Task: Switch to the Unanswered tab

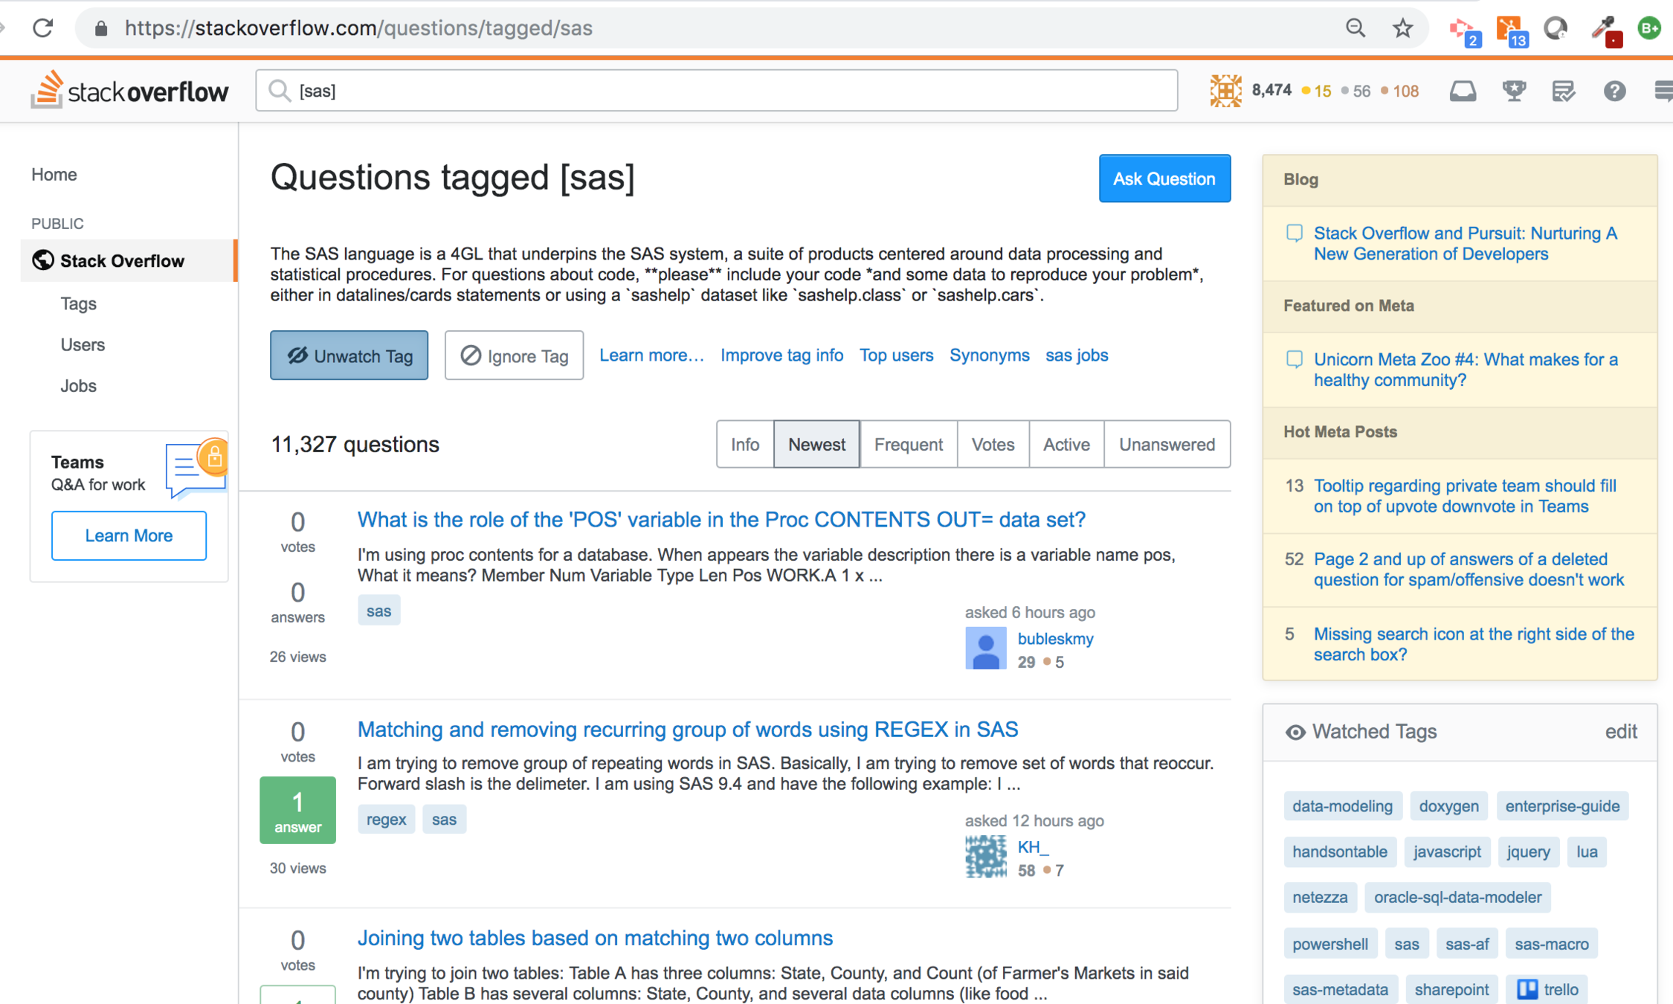Action: click(1166, 444)
